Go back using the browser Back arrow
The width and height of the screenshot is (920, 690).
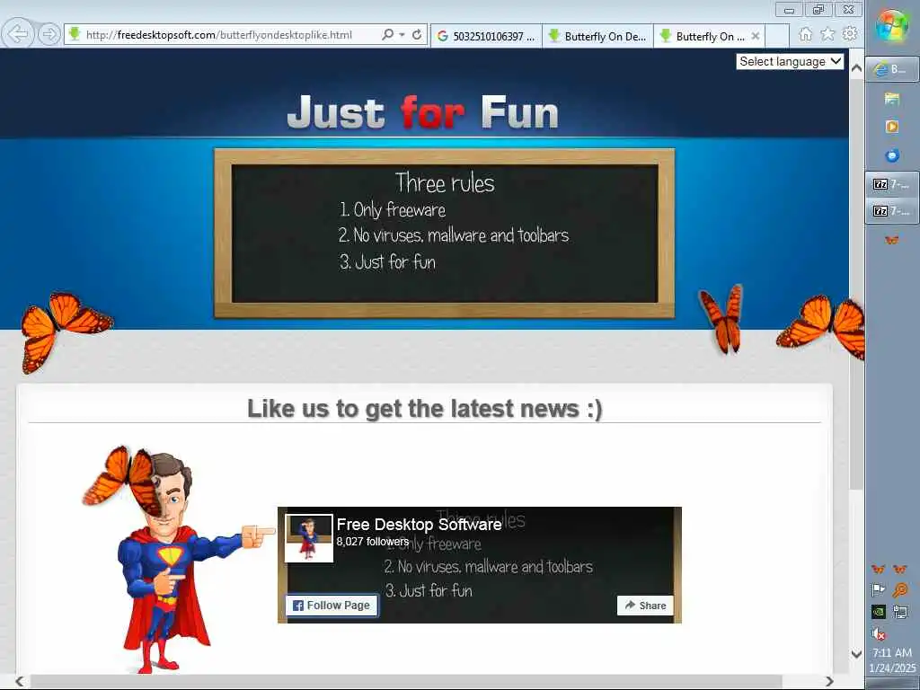(x=18, y=34)
